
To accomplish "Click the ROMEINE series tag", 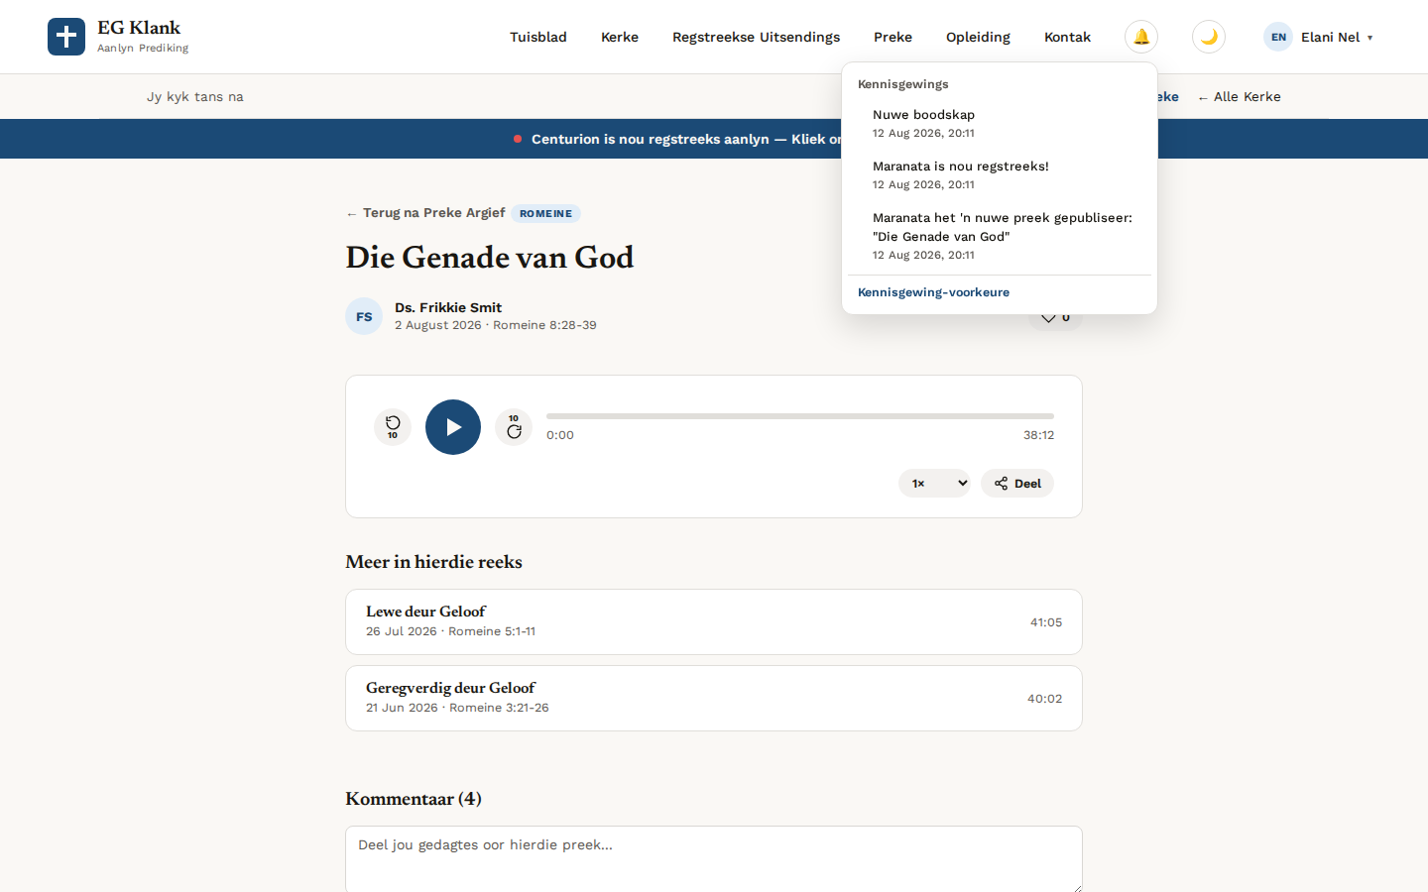I will click(x=545, y=213).
